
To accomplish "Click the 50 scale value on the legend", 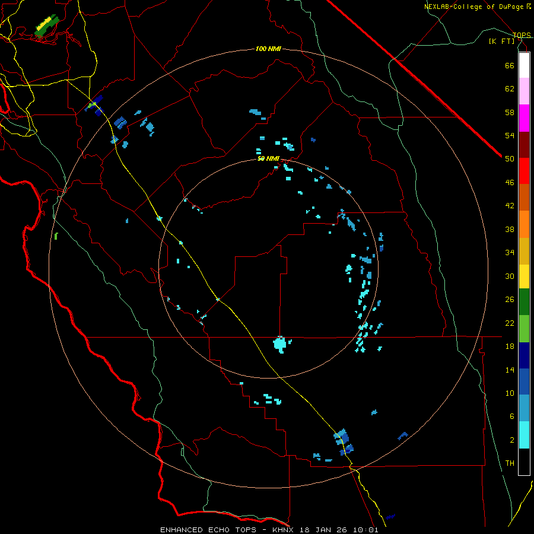I will [510, 159].
